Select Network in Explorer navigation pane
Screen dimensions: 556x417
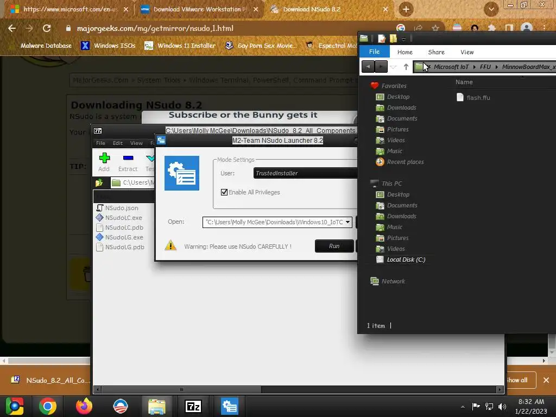(x=388, y=281)
